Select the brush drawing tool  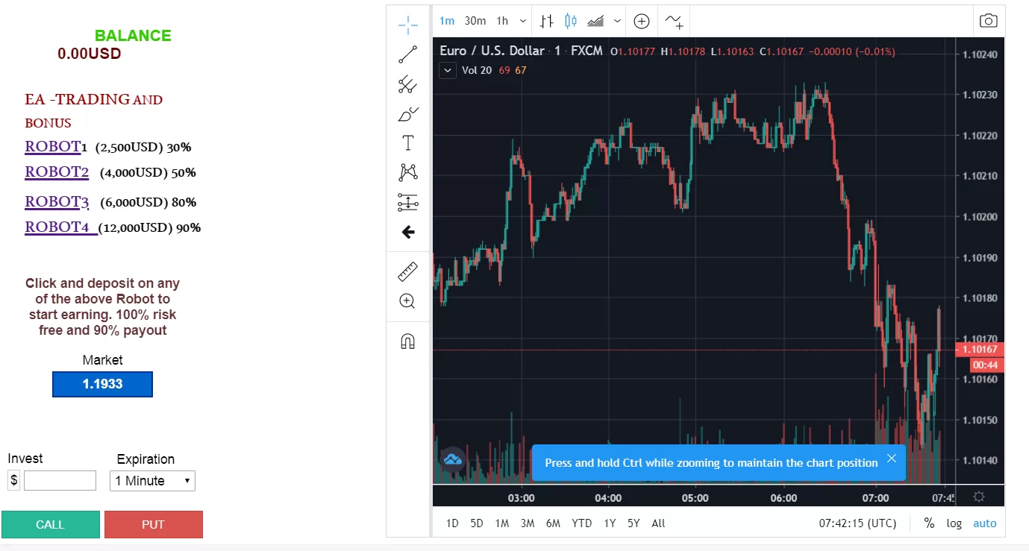pyautogui.click(x=407, y=114)
